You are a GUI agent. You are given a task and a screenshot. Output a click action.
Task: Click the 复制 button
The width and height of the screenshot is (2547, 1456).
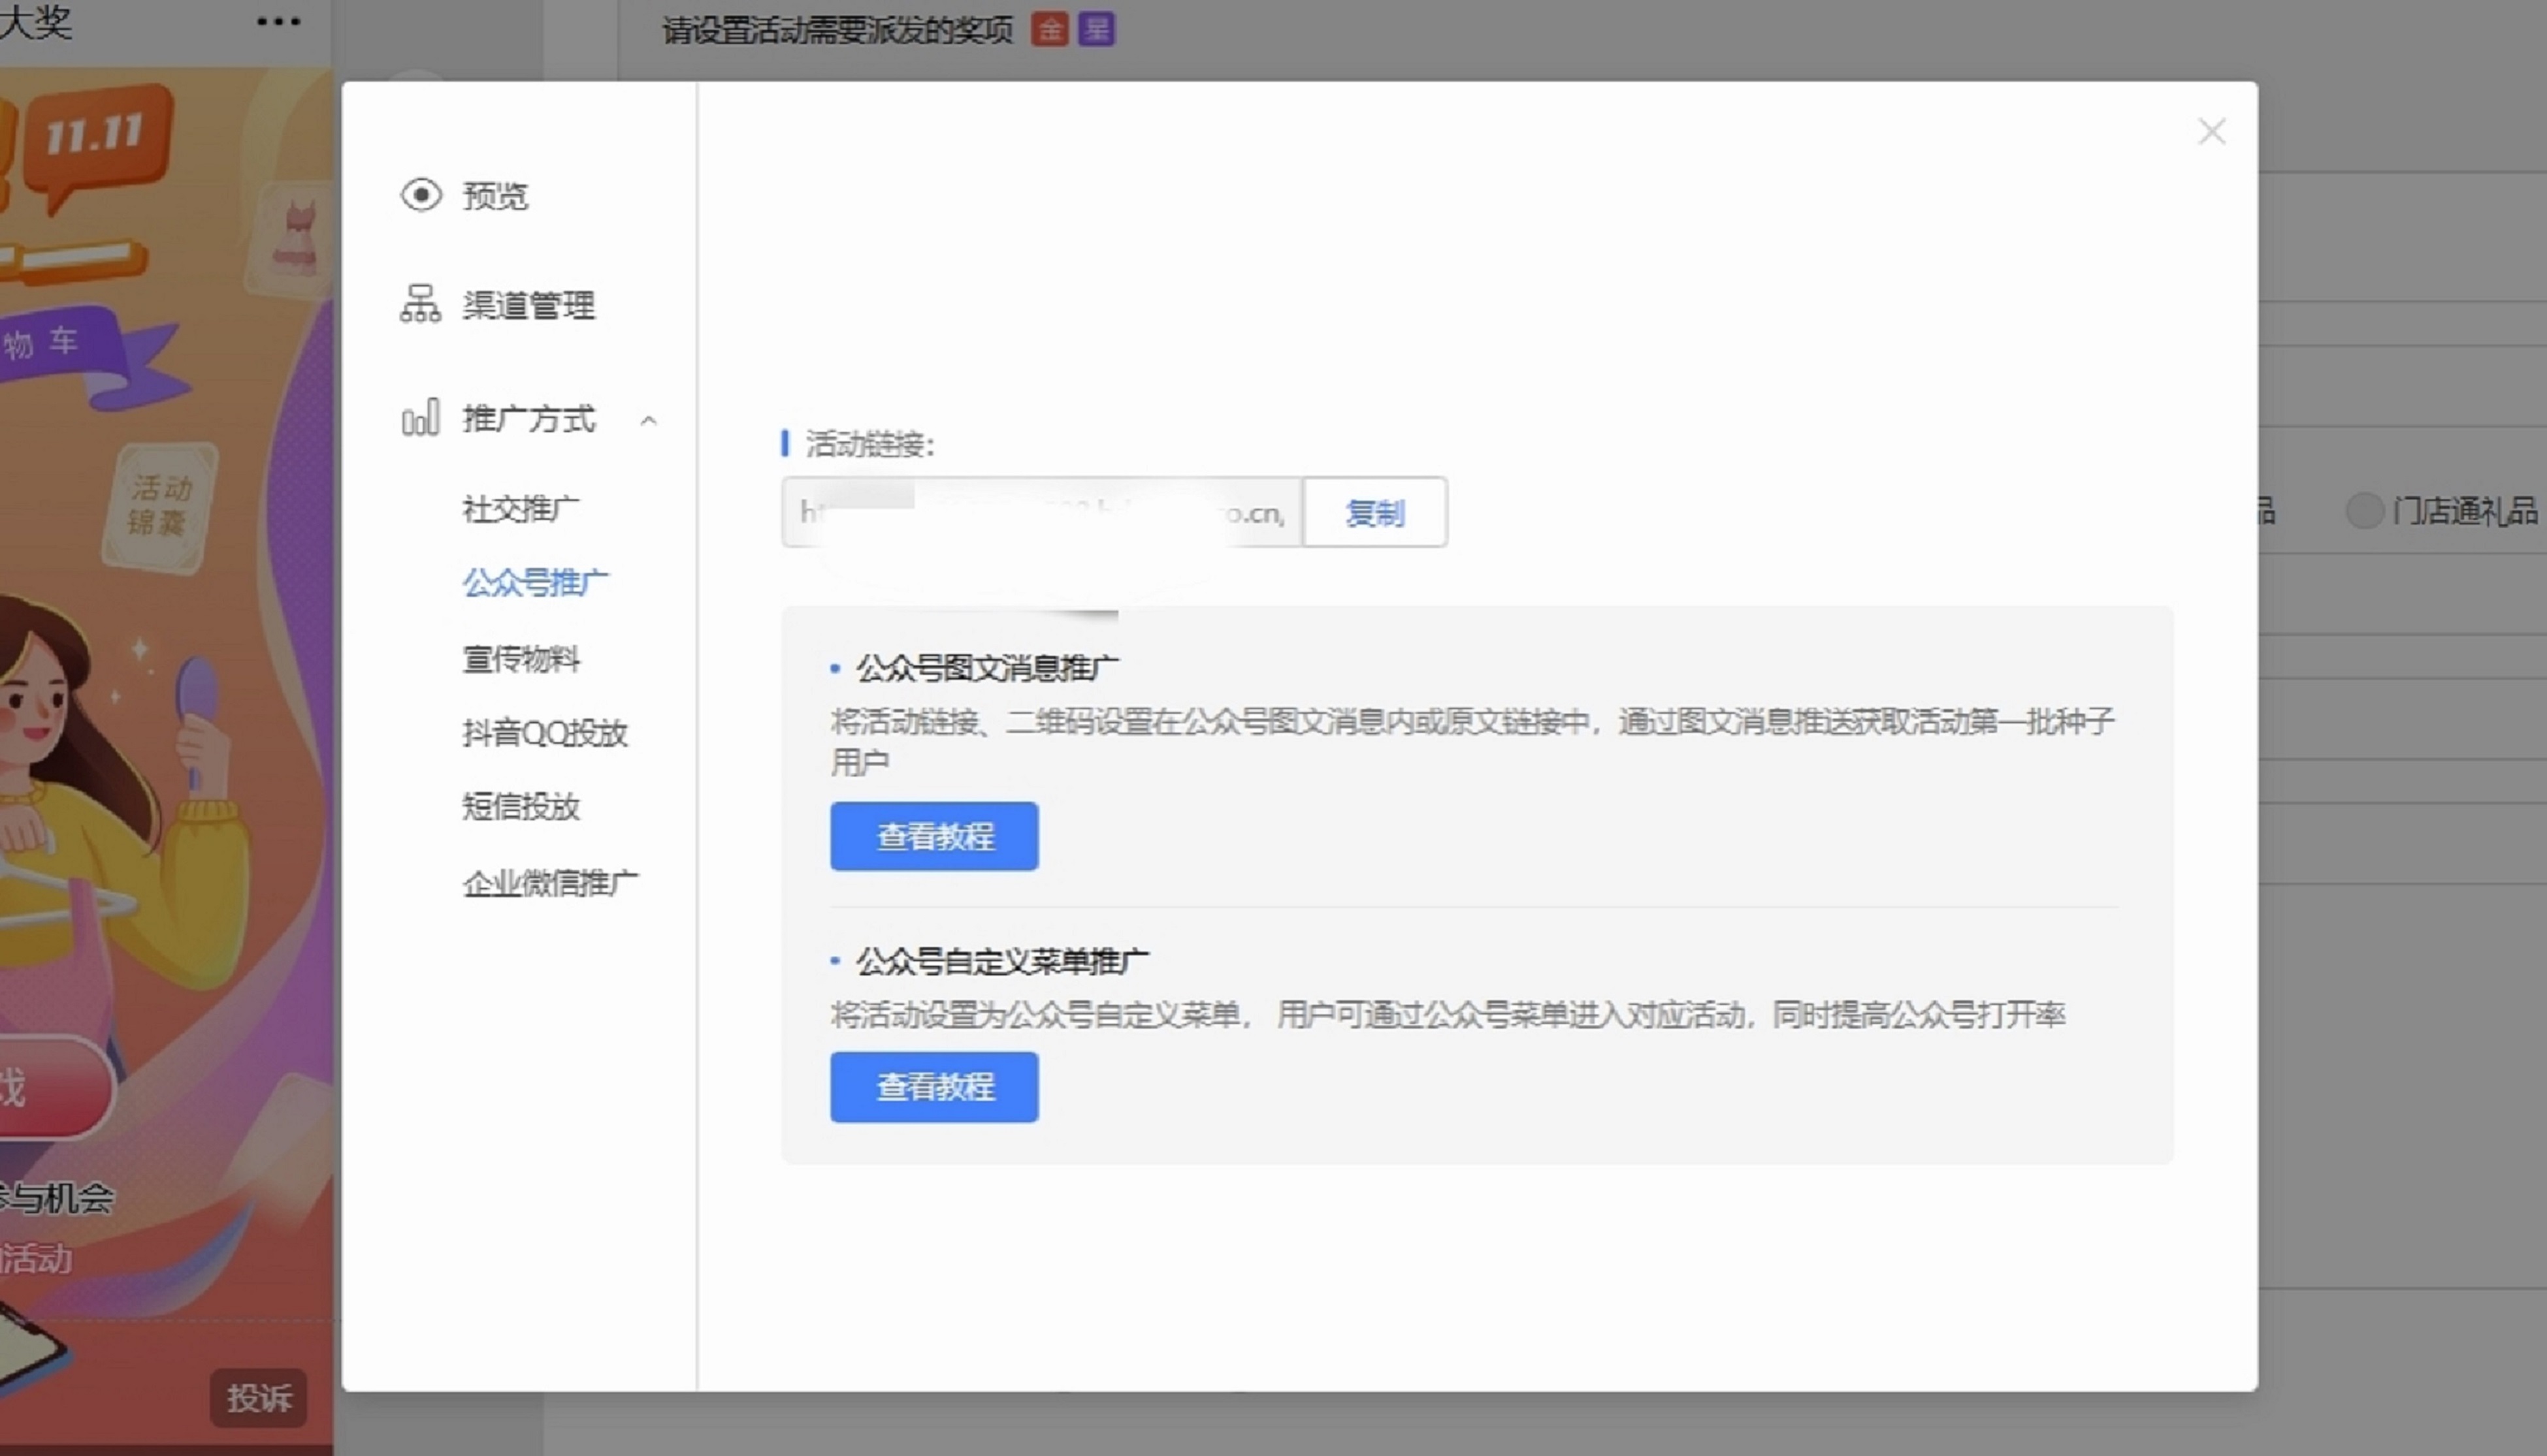(1374, 513)
